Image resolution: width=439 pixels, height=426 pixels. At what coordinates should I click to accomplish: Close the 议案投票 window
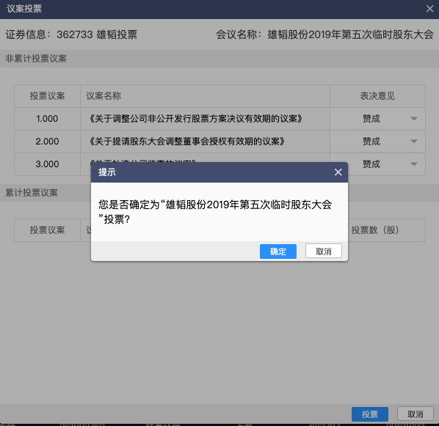[x=429, y=9]
